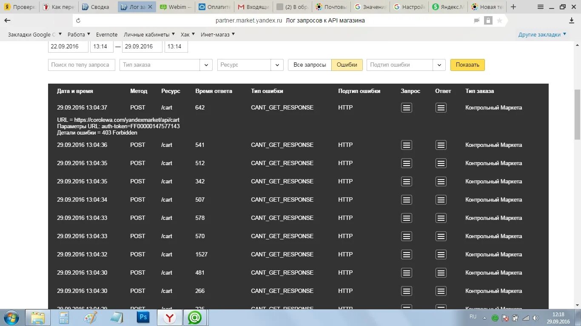
Task: Switch to 'Проверк' tab
Action: (x=20, y=7)
